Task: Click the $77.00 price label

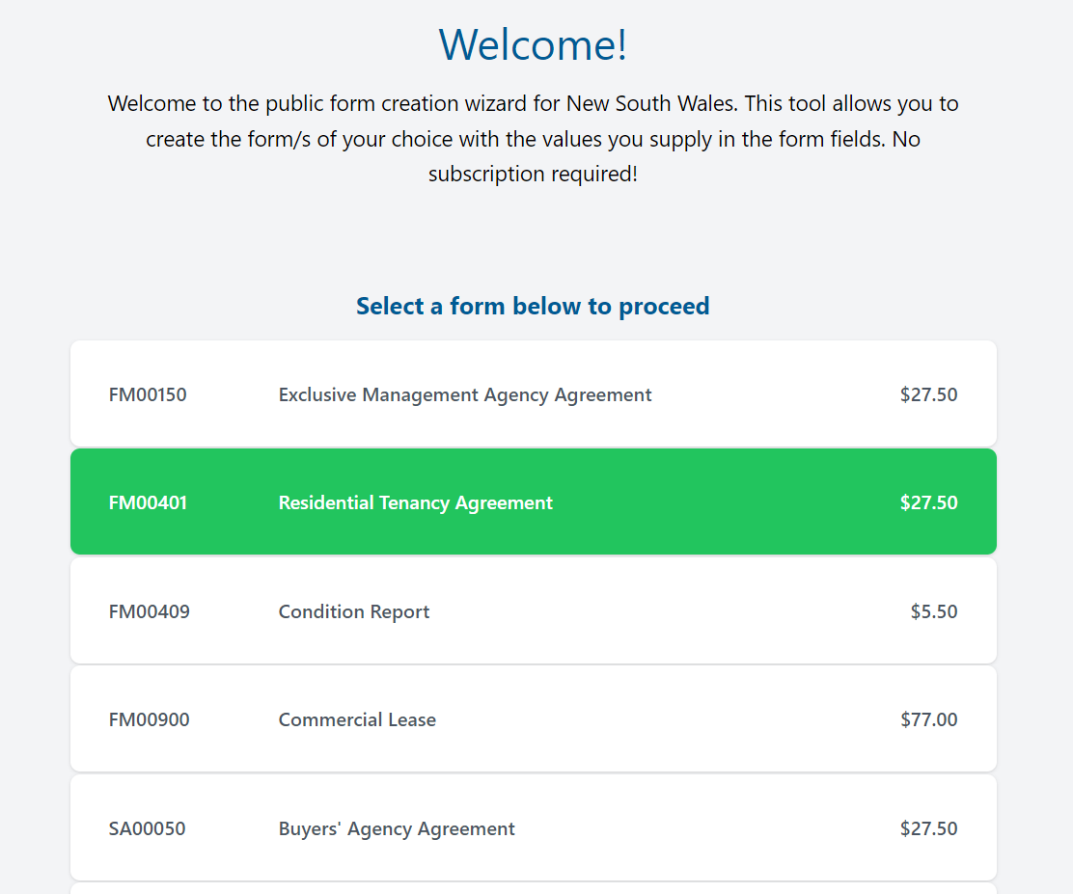Action: (x=928, y=719)
